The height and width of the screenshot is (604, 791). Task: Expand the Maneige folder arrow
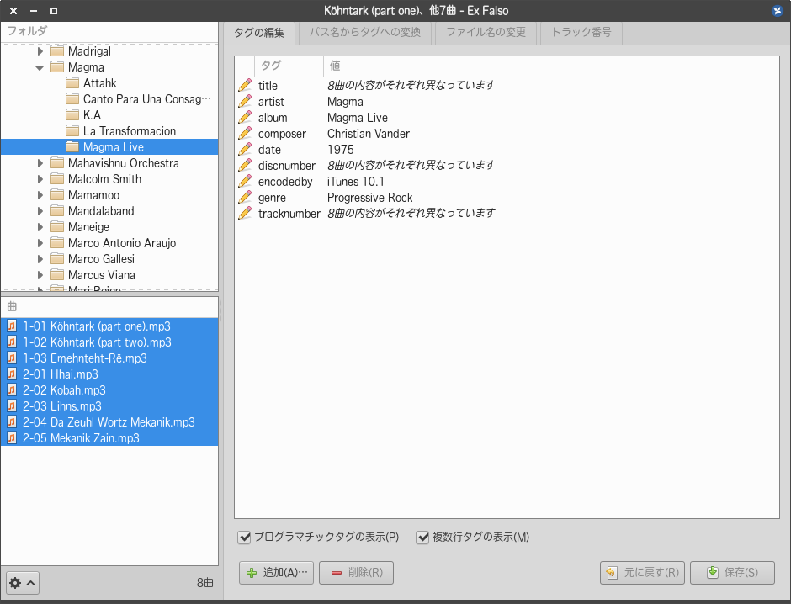tap(40, 227)
